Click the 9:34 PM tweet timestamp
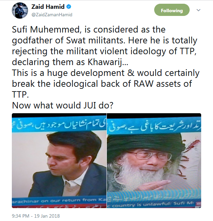The width and height of the screenshot is (213, 221). click(x=20, y=216)
